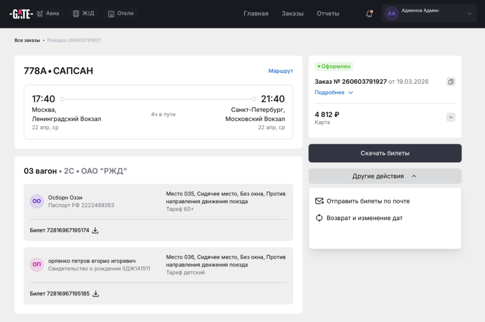485x322 pixels.
Task: Expand the 4 812 ₽ price breakdown
Action: pyautogui.click(x=451, y=117)
